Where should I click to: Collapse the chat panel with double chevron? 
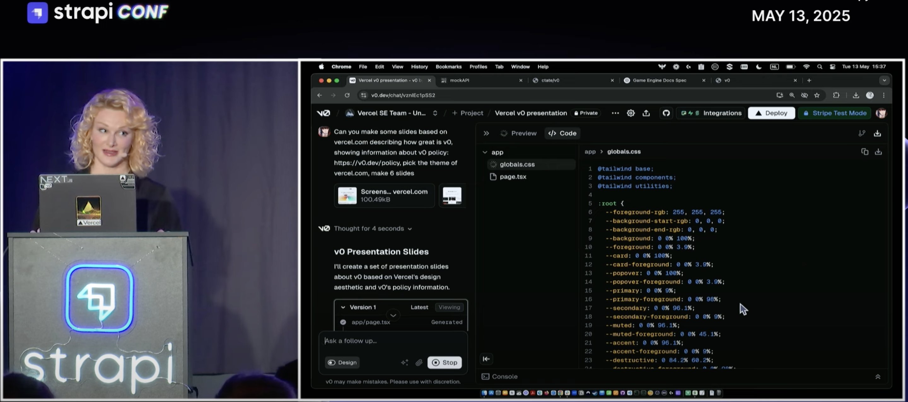click(x=486, y=133)
